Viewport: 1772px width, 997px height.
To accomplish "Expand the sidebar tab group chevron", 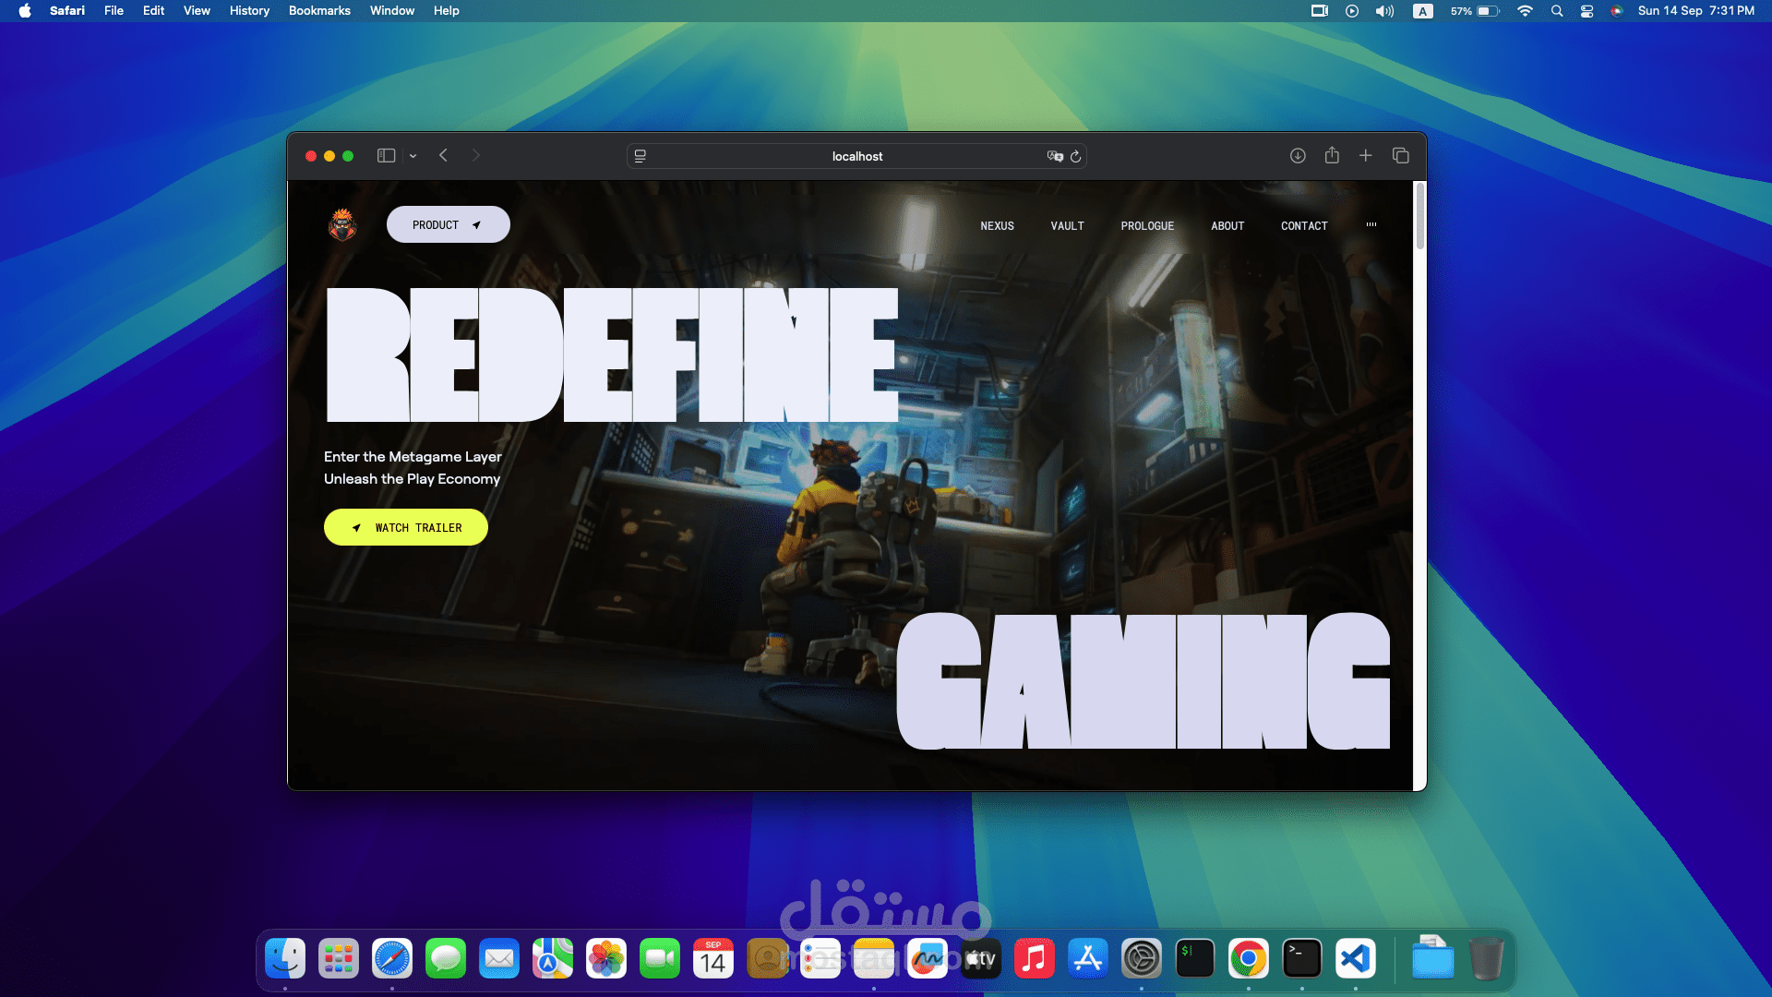I will pyautogui.click(x=413, y=156).
